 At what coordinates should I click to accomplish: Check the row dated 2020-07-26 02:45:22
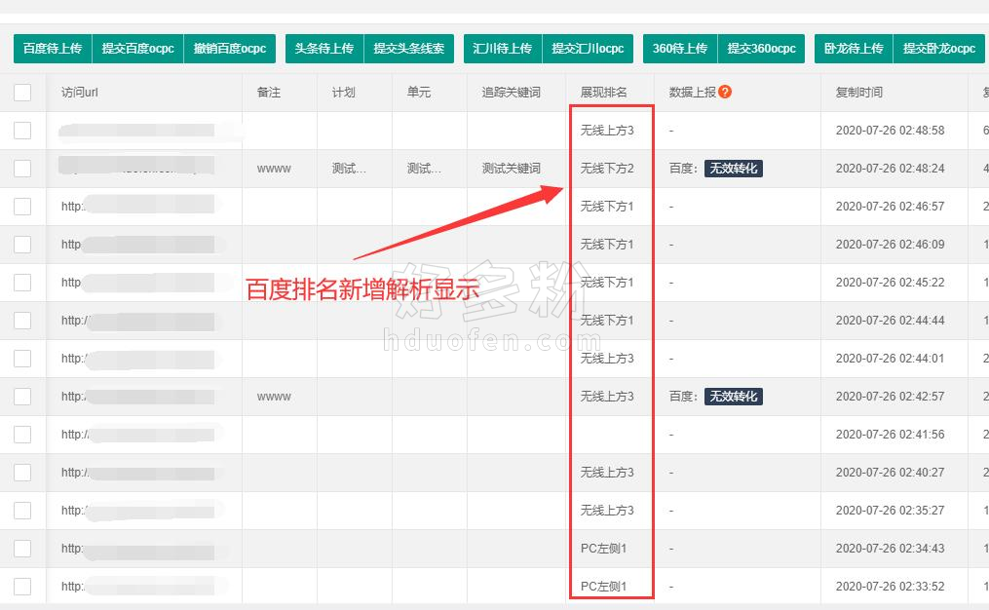(x=22, y=282)
